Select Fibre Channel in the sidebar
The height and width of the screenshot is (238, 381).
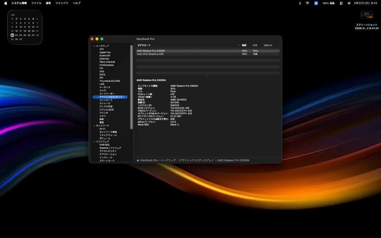click(107, 62)
